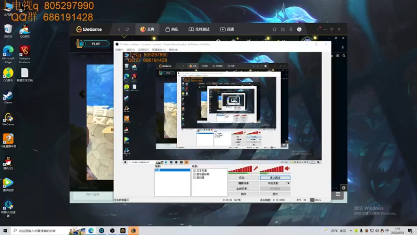
Task: Click the 退出 button in OBS
Action: point(275,194)
